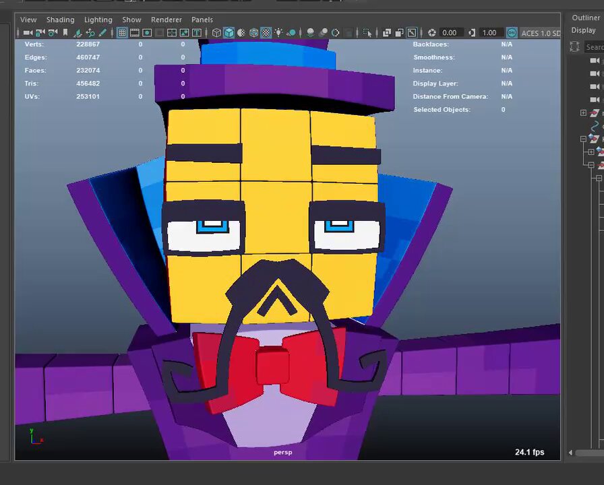Expand the second-level plus child node in Outliner

(x=591, y=152)
